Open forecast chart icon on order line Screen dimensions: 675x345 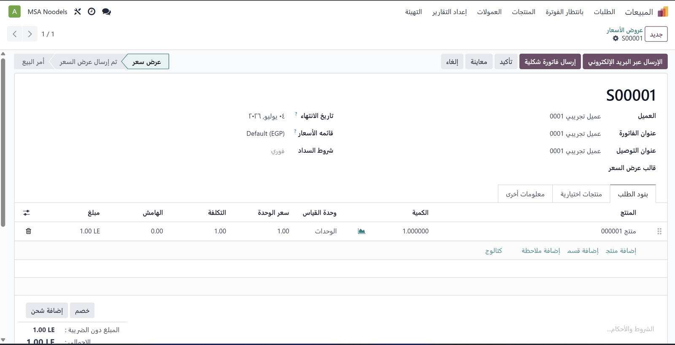[362, 231]
